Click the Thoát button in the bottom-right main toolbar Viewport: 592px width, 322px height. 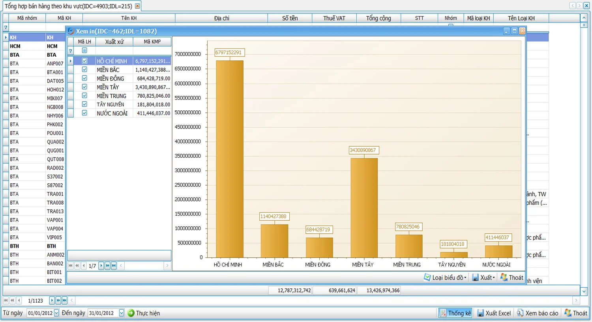(576, 313)
